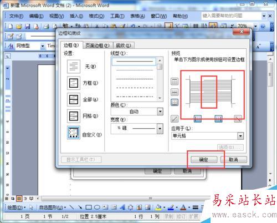
Task: Toggle the inside horizontal border button
Action: (x=175, y=92)
